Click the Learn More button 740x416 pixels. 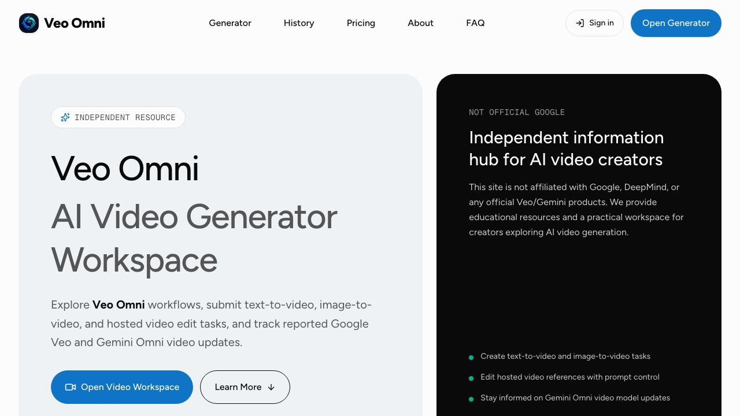[245, 387]
